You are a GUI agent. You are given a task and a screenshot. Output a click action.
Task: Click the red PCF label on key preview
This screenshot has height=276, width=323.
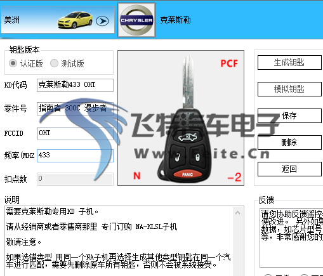(229, 63)
